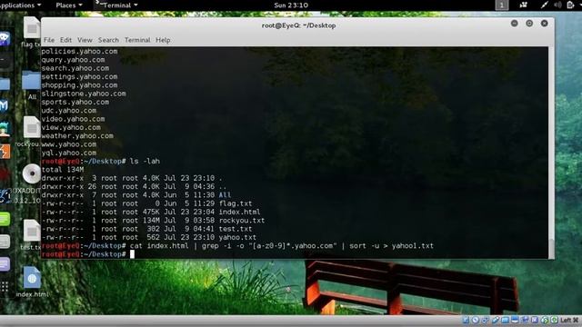Click search.yahoo.com line in terminal
The height and width of the screenshot is (327, 582).
pyautogui.click(x=75, y=68)
